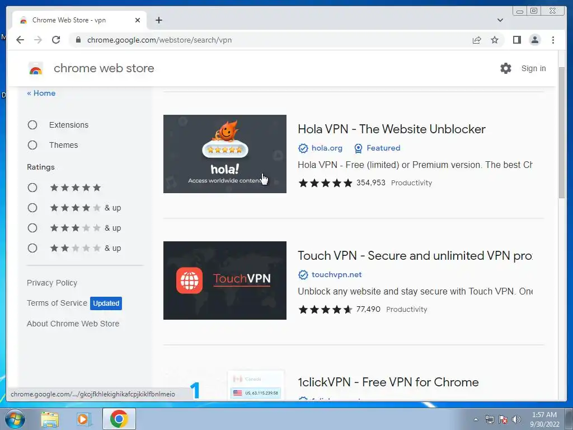The image size is (573, 430).
Task: Click the verified badge next to hola.org
Action: pyautogui.click(x=303, y=148)
